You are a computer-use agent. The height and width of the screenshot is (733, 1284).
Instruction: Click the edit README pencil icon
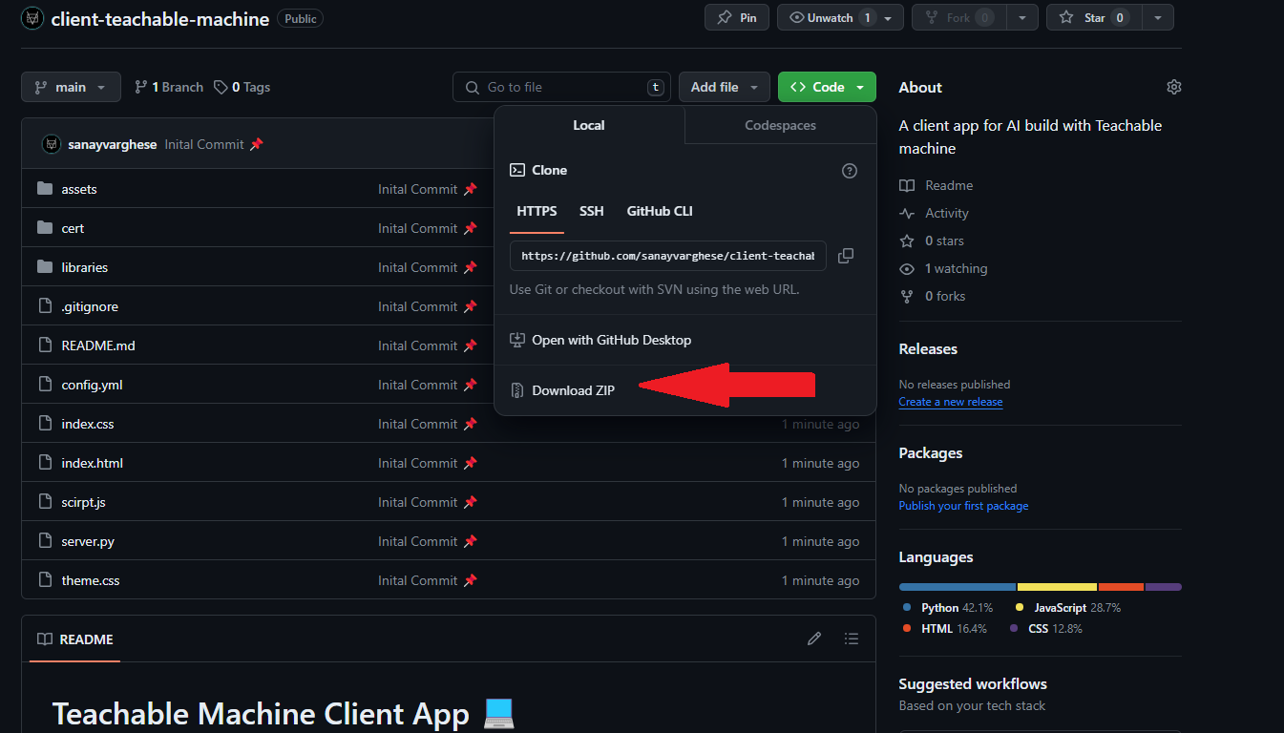(x=814, y=639)
